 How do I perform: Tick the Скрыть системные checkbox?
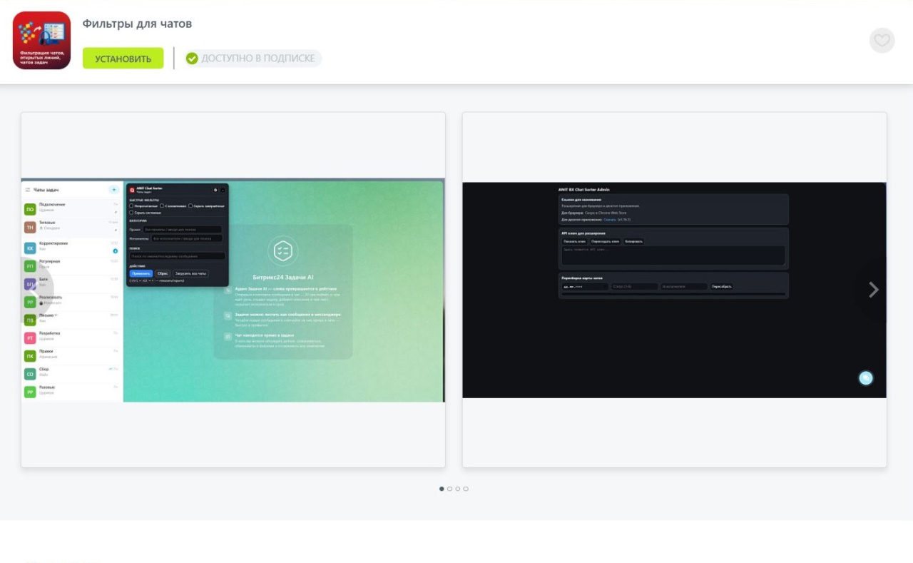132,213
